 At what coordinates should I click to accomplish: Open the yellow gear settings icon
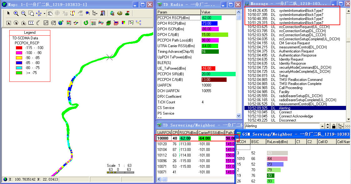[120, 13]
